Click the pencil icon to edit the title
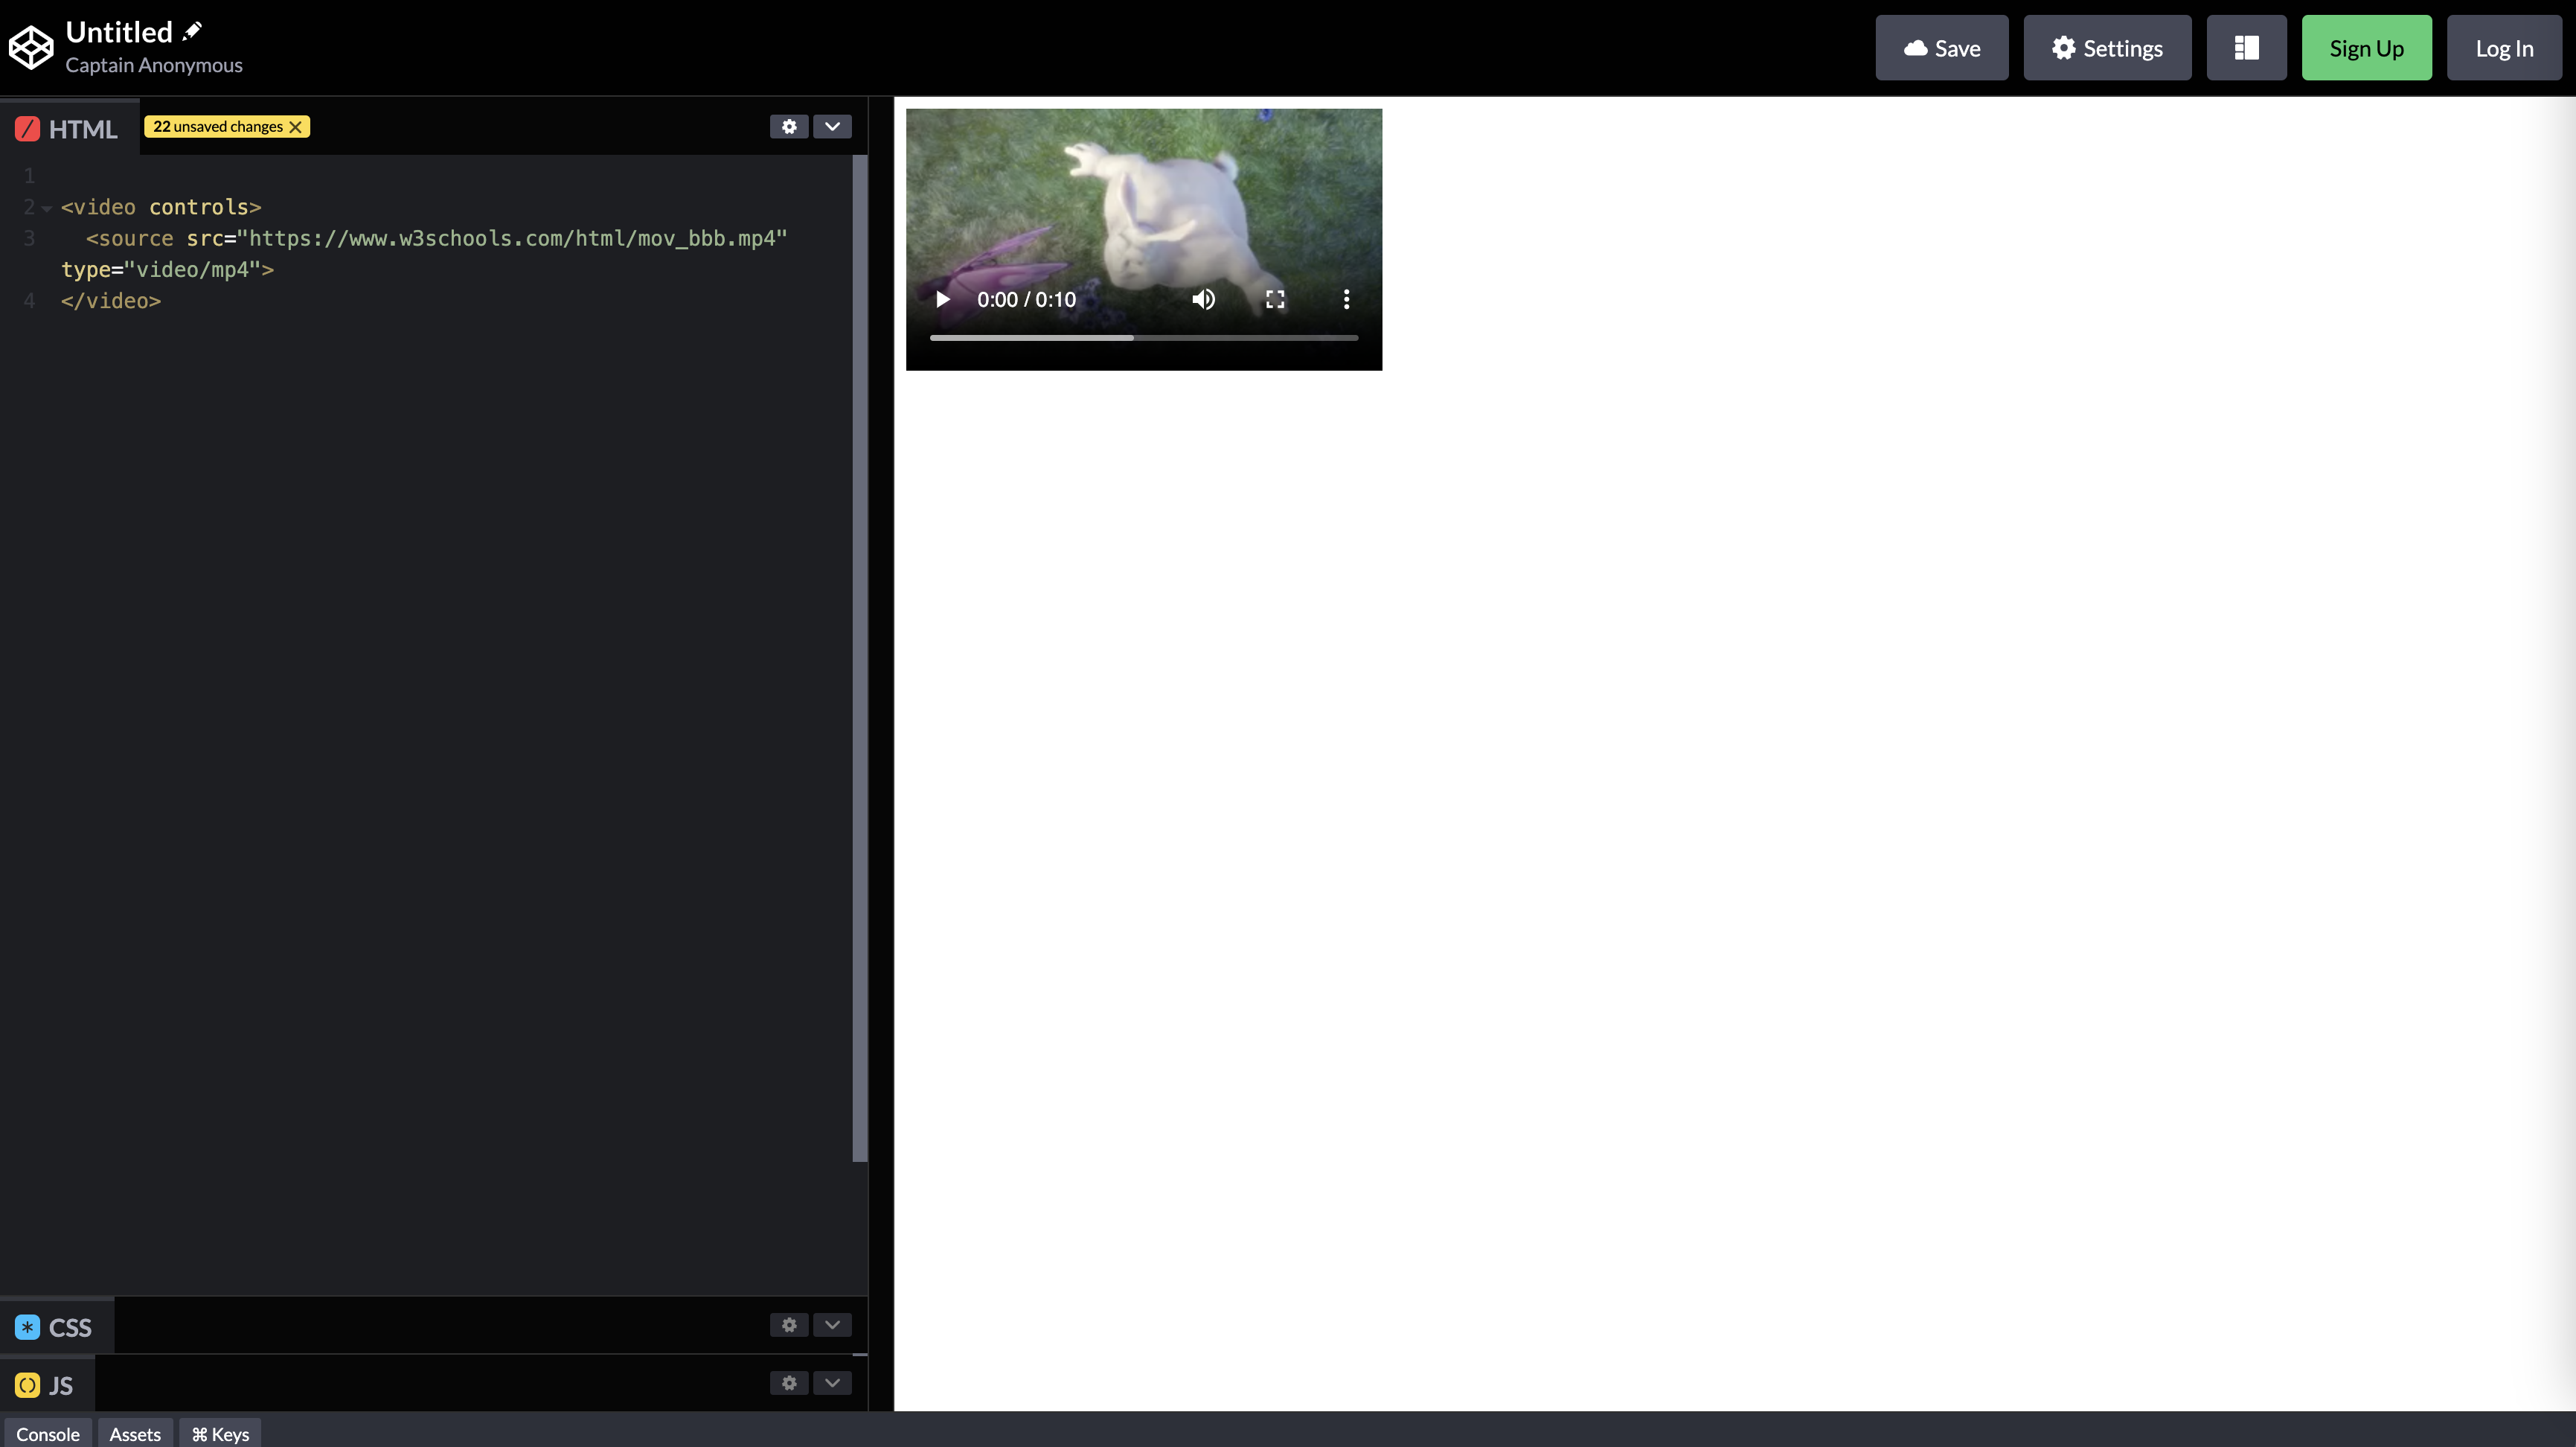Image resolution: width=2576 pixels, height=1447 pixels. (x=192, y=31)
